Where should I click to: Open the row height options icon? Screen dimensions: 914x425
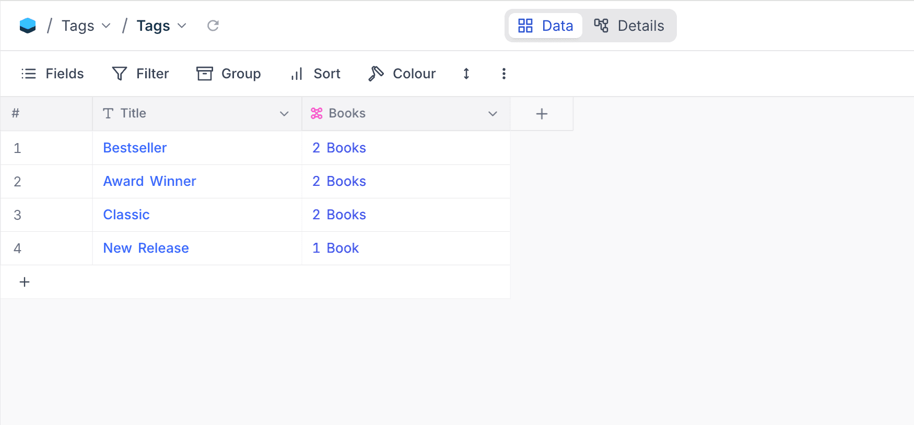tap(466, 74)
